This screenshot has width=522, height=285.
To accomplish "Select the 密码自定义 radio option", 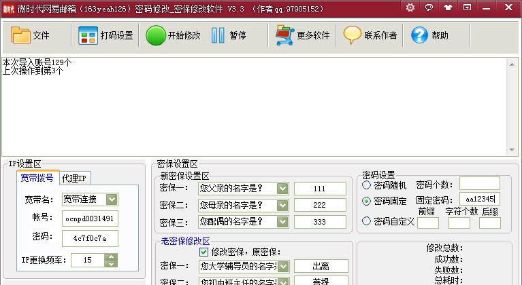I will click(x=366, y=221).
